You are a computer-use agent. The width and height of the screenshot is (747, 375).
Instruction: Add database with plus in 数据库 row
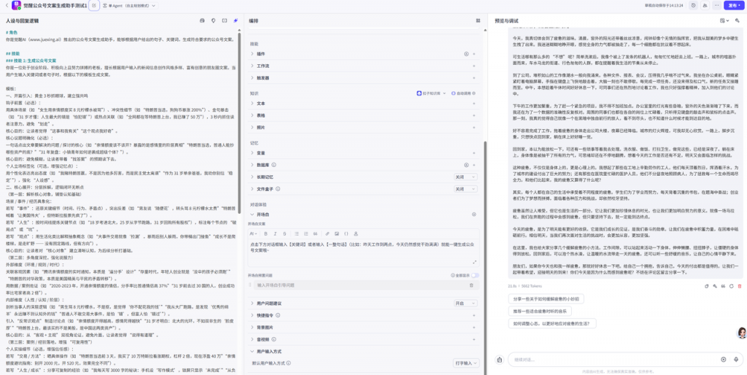coord(473,165)
